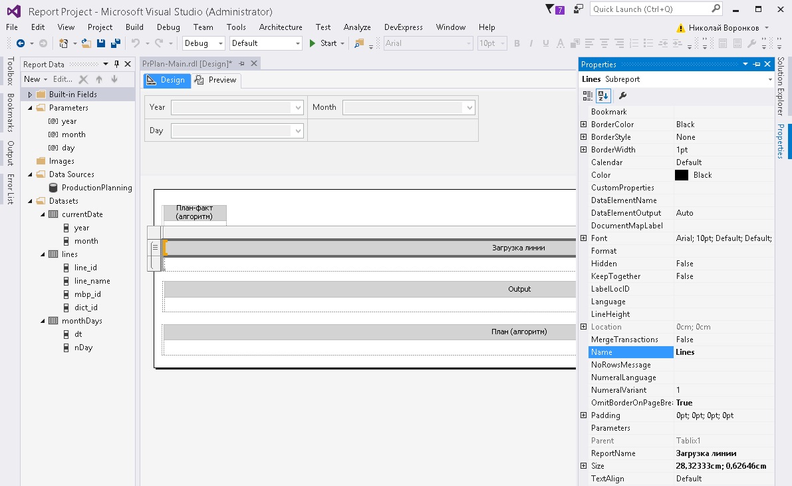Open the Debug configuration dropdown

click(203, 43)
